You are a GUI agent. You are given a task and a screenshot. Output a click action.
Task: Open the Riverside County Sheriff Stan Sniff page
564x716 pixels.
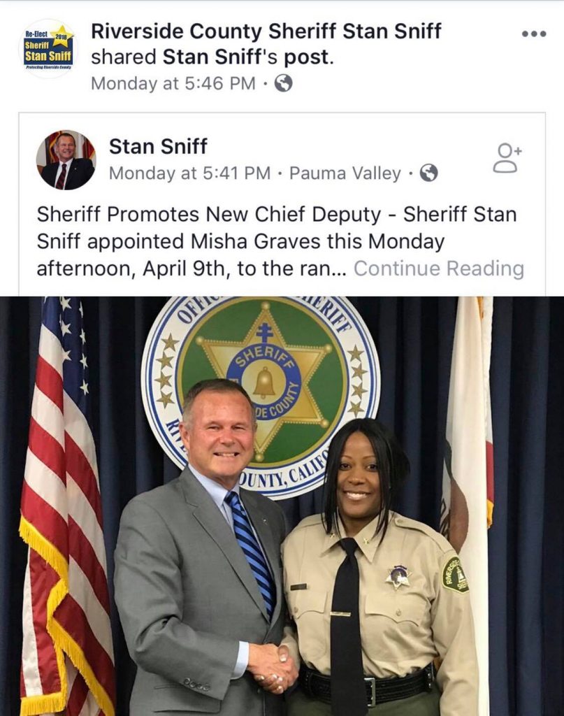266,31
